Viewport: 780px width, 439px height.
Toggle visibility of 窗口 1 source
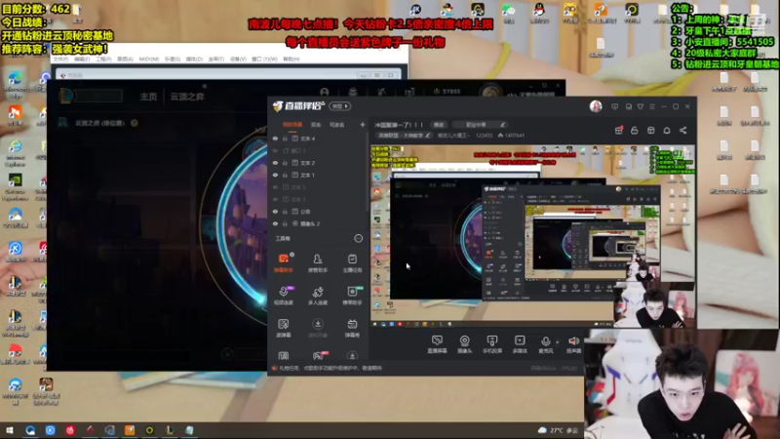pos(275,150)
